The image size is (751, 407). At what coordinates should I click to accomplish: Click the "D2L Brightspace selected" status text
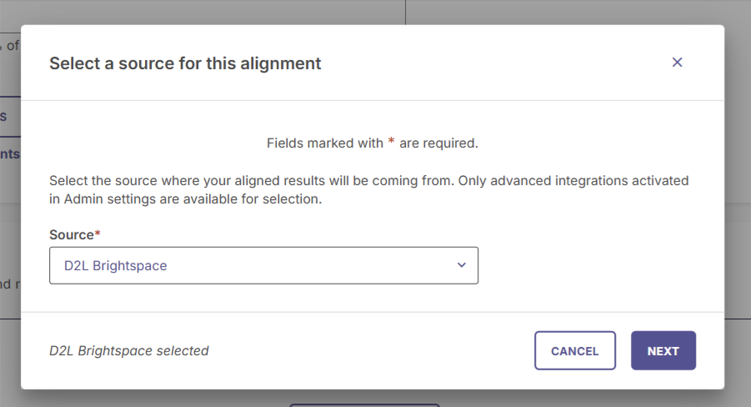click(129, 351)
